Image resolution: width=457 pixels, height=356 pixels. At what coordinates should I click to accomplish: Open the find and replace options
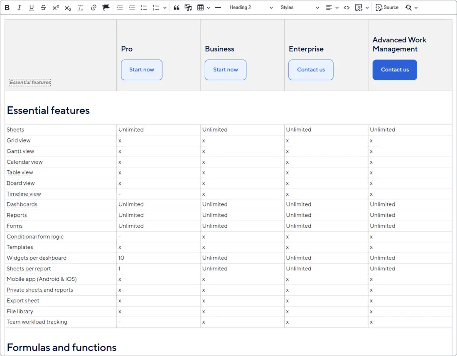coord(411,7)
